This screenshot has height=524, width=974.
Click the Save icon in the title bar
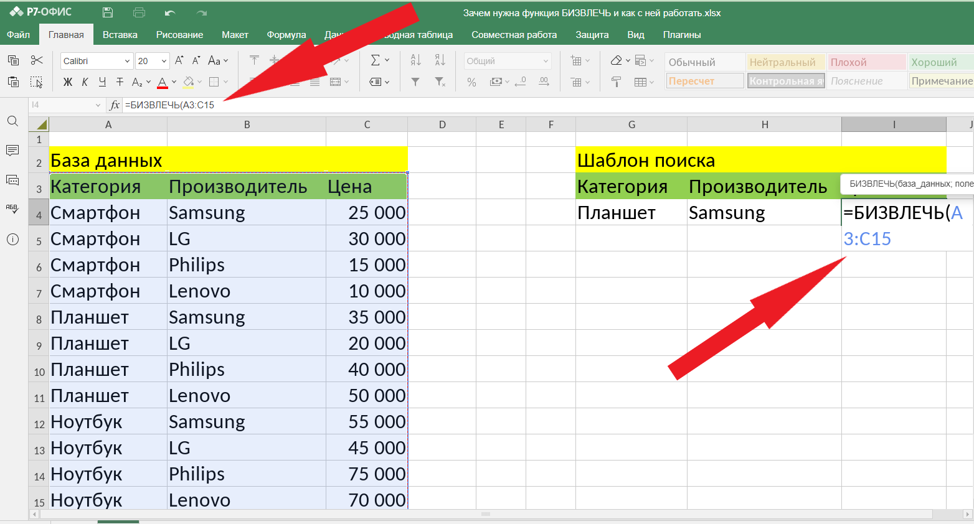[108, 12]
